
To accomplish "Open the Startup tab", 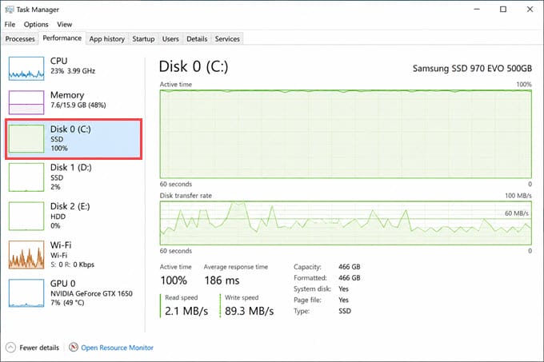I will pyautogui.click(x=143, y=39).
